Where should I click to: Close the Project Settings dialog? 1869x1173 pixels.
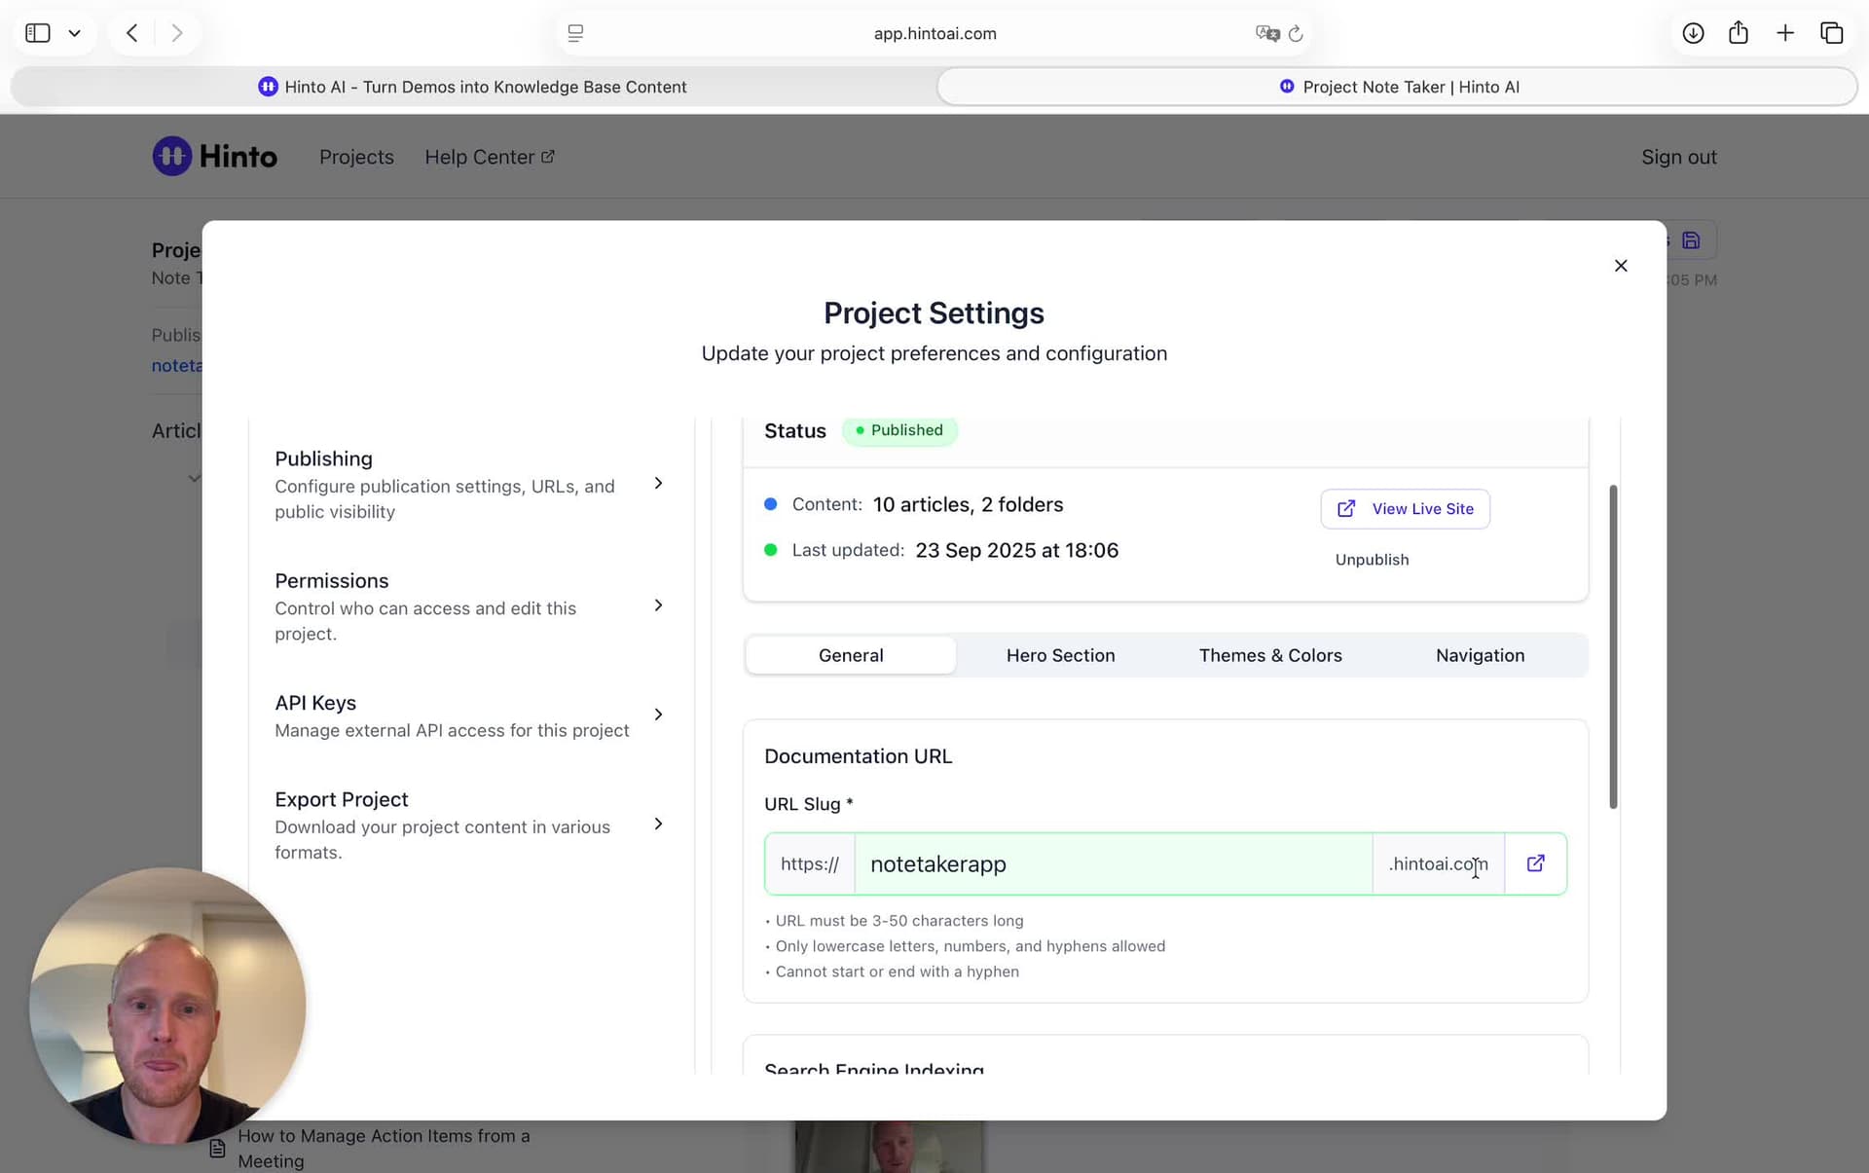pyautogui.click(x=1620, y=266)
